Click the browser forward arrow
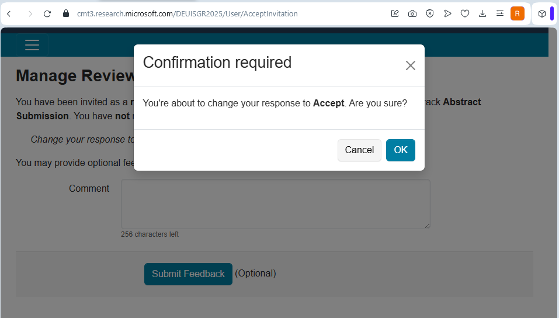559x318 pixels. [x=30, y=13]
